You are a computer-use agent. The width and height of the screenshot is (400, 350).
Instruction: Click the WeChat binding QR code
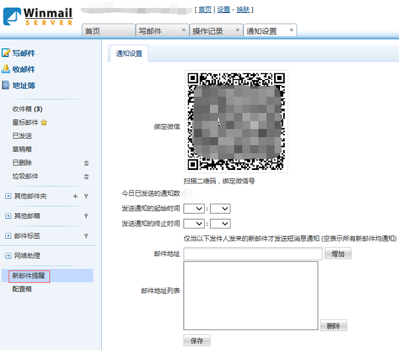pyautogui.click(x=236, y=121)
